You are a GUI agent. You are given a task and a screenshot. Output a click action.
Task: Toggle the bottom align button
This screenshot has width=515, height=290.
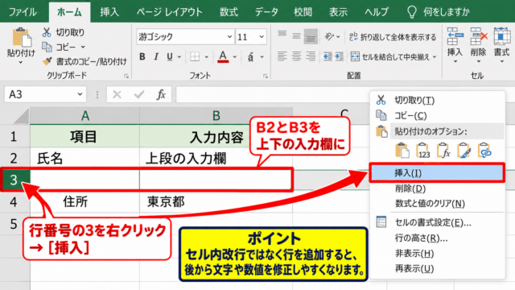point(311,36)
